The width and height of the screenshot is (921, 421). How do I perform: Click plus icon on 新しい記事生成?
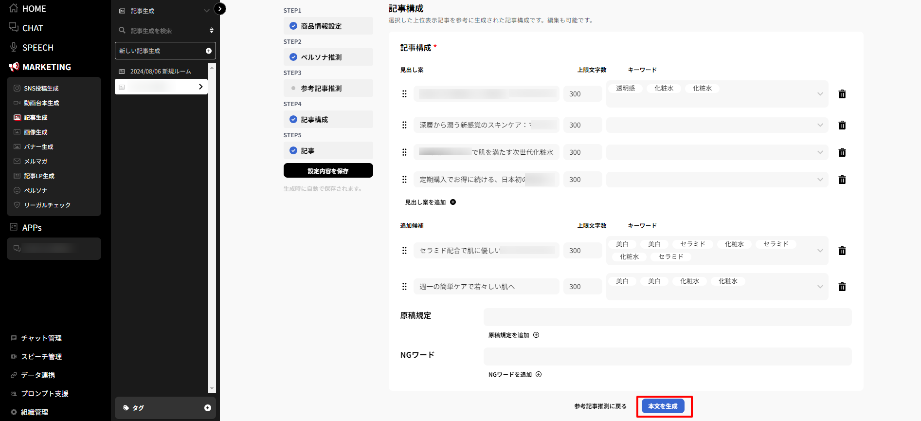(209, 51)
